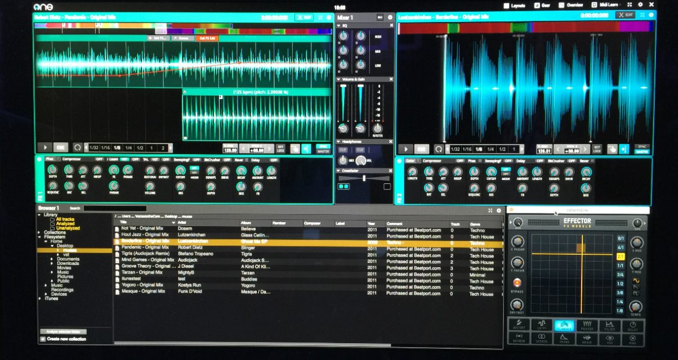678x360 pixels.
Task: Collapse the Headphones section
Action: coord(340,141)
